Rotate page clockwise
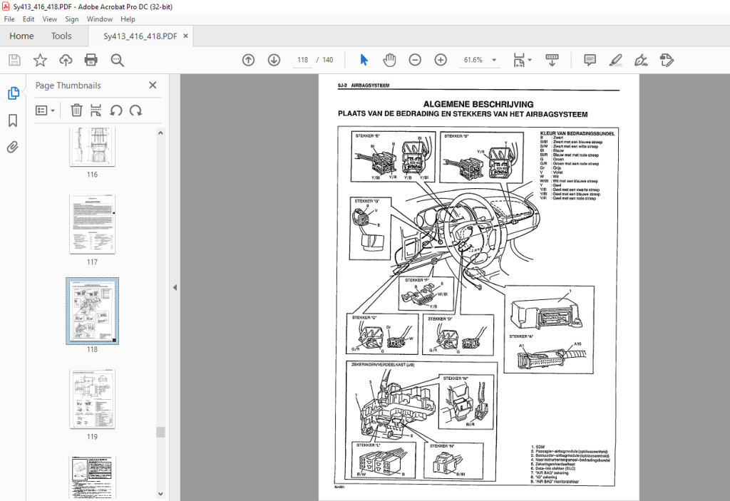 point(135,110)
